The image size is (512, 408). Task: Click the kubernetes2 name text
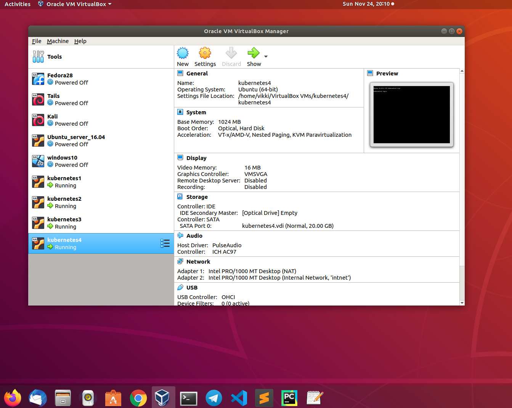(64, 199)
